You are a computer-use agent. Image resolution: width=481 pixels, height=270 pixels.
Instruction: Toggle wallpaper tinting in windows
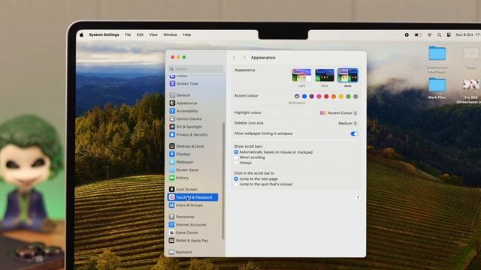[354, 133]
